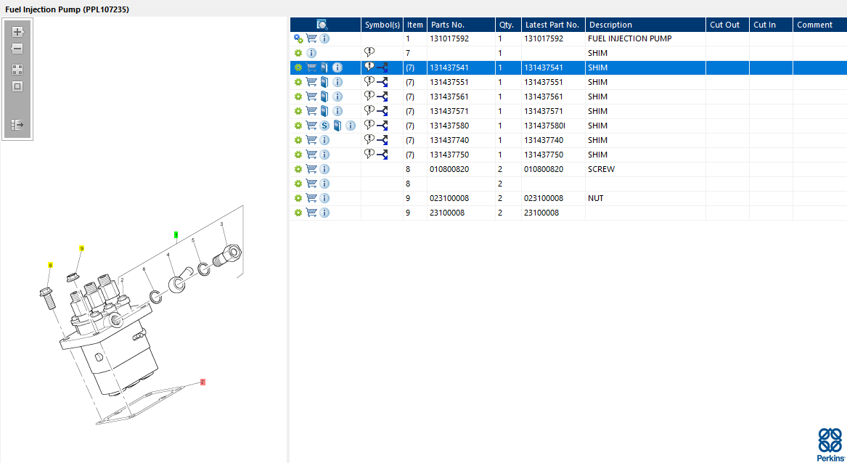Open service book icon for 131437541
The height and width of the screenshot is (463, 847).
tap(324, 67)
